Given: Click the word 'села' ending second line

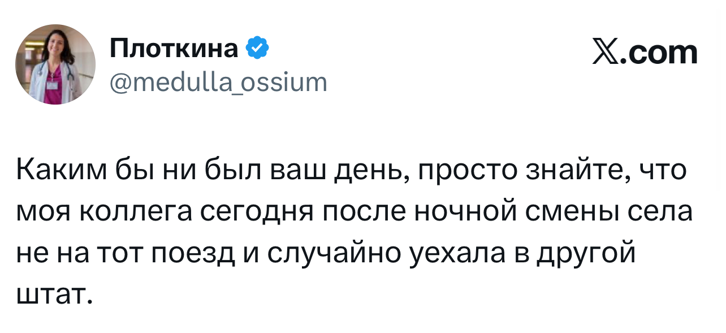Looking at the screenshot, I should click(660, 214).
